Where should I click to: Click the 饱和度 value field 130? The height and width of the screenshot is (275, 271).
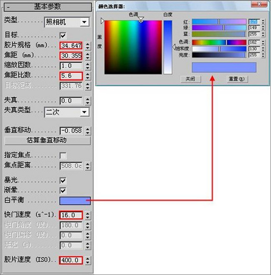[x=254, y=49]
